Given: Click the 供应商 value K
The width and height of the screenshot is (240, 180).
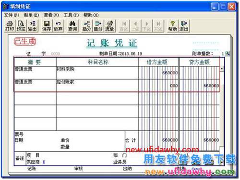Looking at the screenshot, I should (x=44, y=162).
